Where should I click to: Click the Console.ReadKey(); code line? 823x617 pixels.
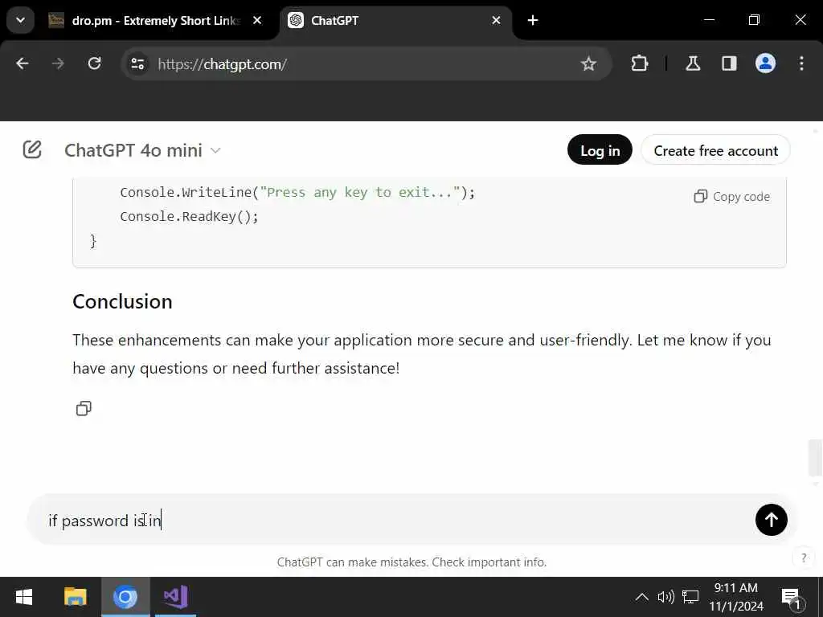(x=189, y=216)
